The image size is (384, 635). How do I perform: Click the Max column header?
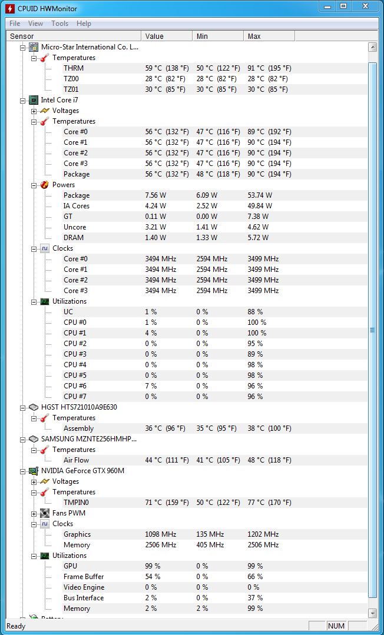269,36
